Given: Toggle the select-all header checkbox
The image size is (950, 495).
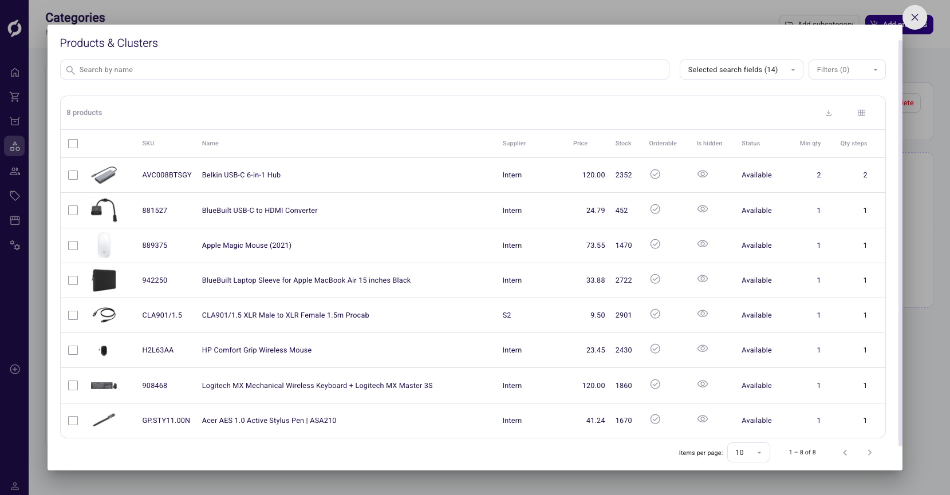Looking at the screenshot, I should click(73, 144).
